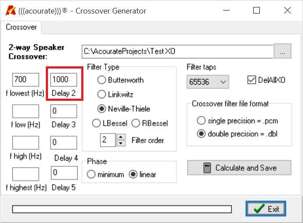
Task: Click the Calculate and Save button
Action: click(239, 168)
